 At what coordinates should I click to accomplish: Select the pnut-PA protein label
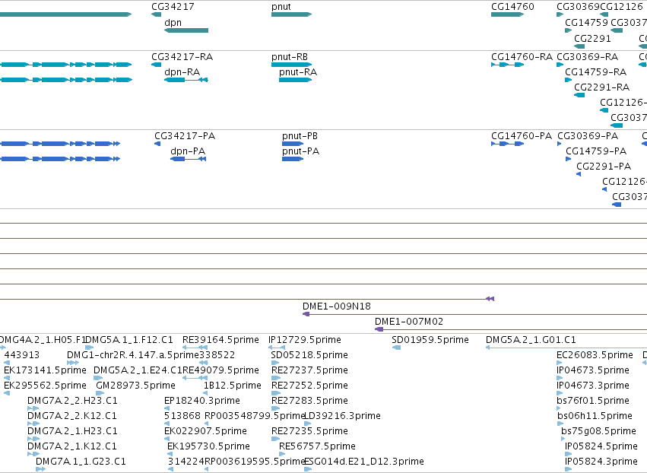301,151
